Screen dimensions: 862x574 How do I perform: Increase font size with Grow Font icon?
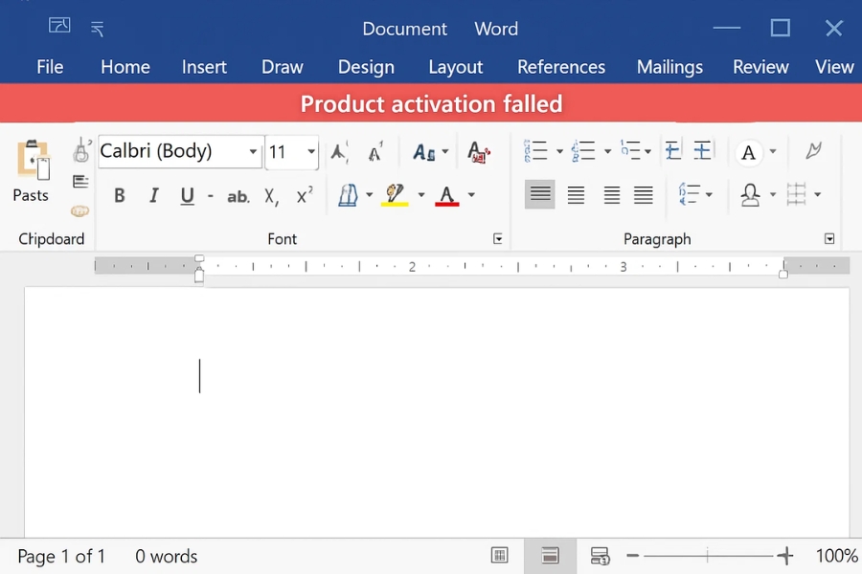(x=339, y=152)
